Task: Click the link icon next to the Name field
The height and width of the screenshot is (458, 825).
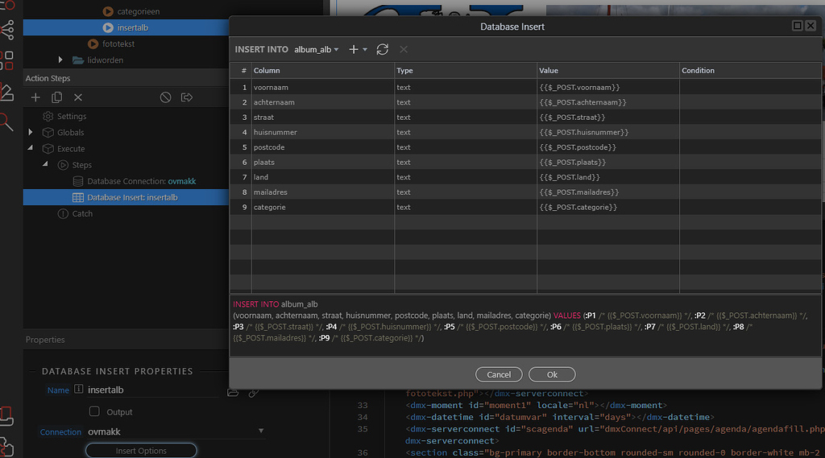Action: [x=253, y=392]
